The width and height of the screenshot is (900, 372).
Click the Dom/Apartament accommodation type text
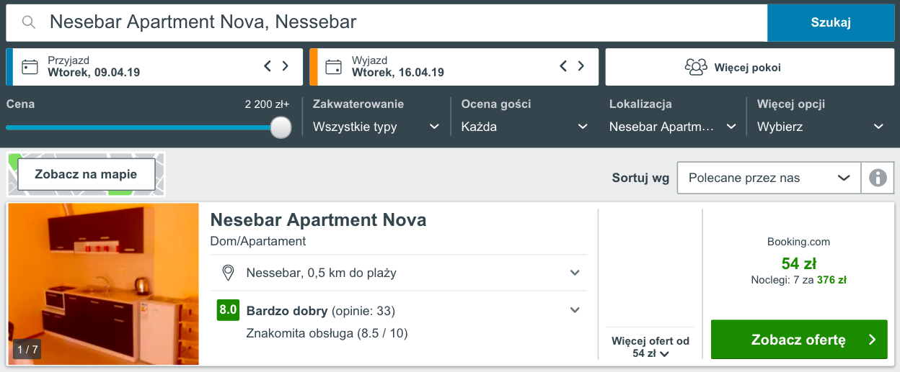point(258,241)
